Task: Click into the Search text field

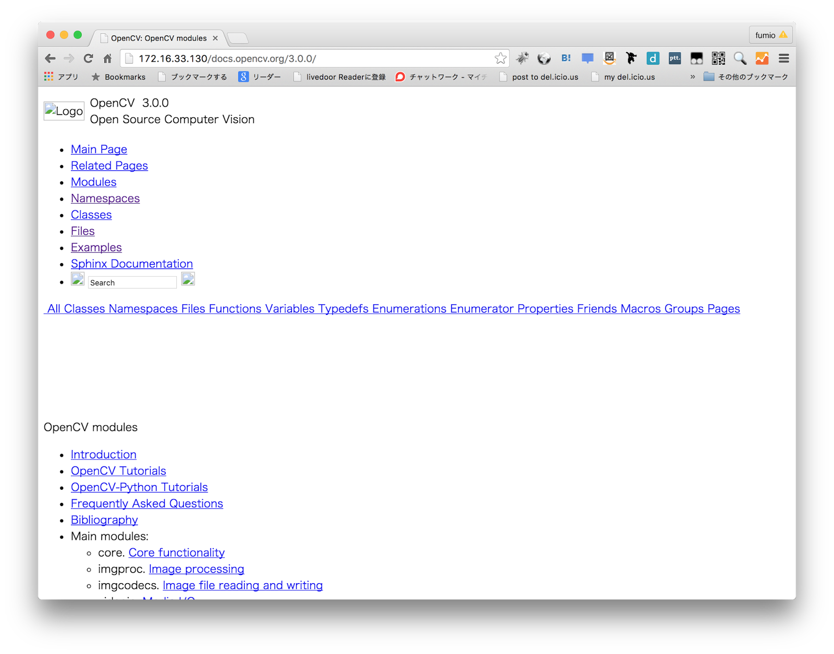Action: tap(132, 282)
